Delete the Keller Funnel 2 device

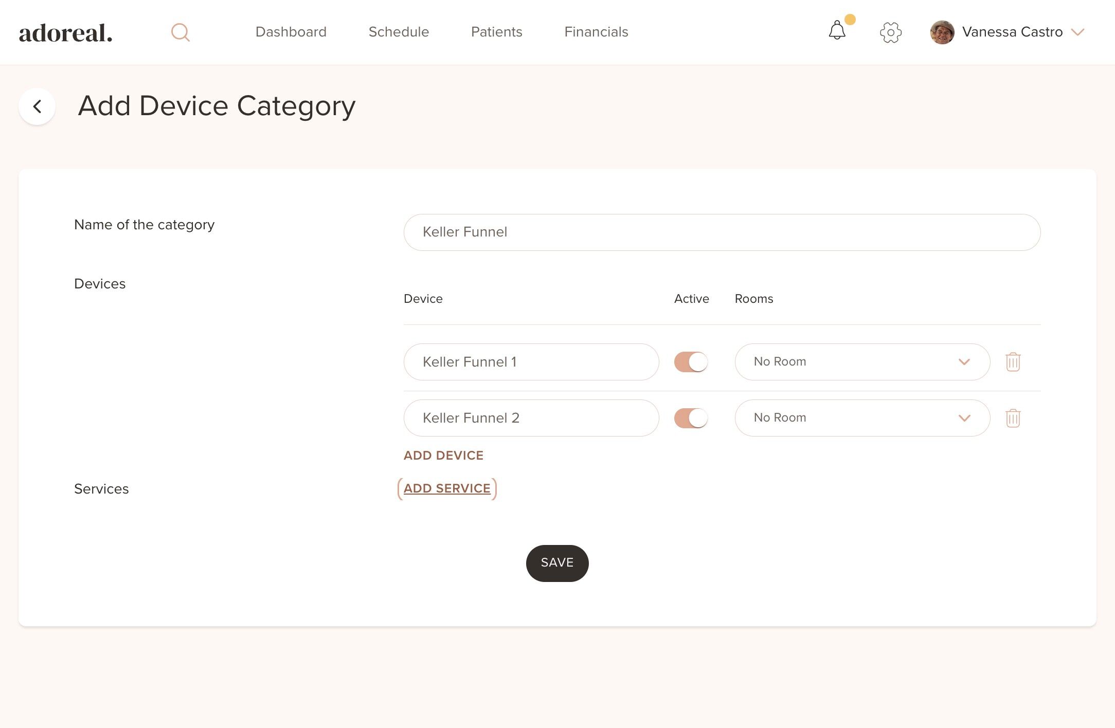coord(1013,418)
